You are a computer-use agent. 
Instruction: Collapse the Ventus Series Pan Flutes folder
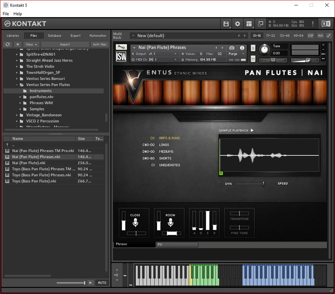tap(17, 85)
